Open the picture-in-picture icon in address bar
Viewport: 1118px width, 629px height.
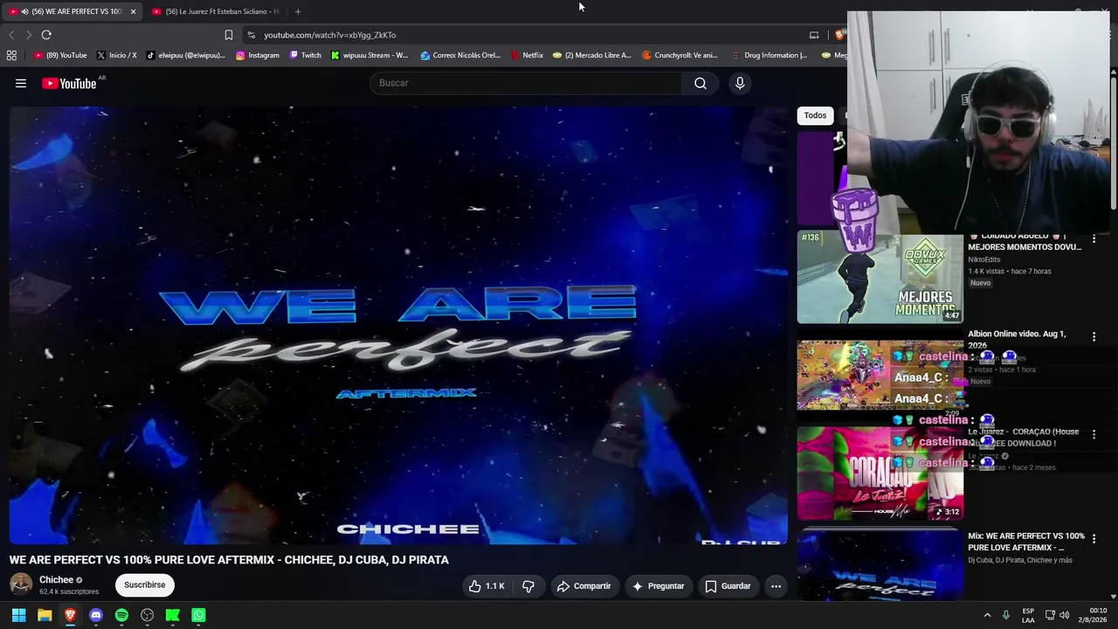coord(814,35)
